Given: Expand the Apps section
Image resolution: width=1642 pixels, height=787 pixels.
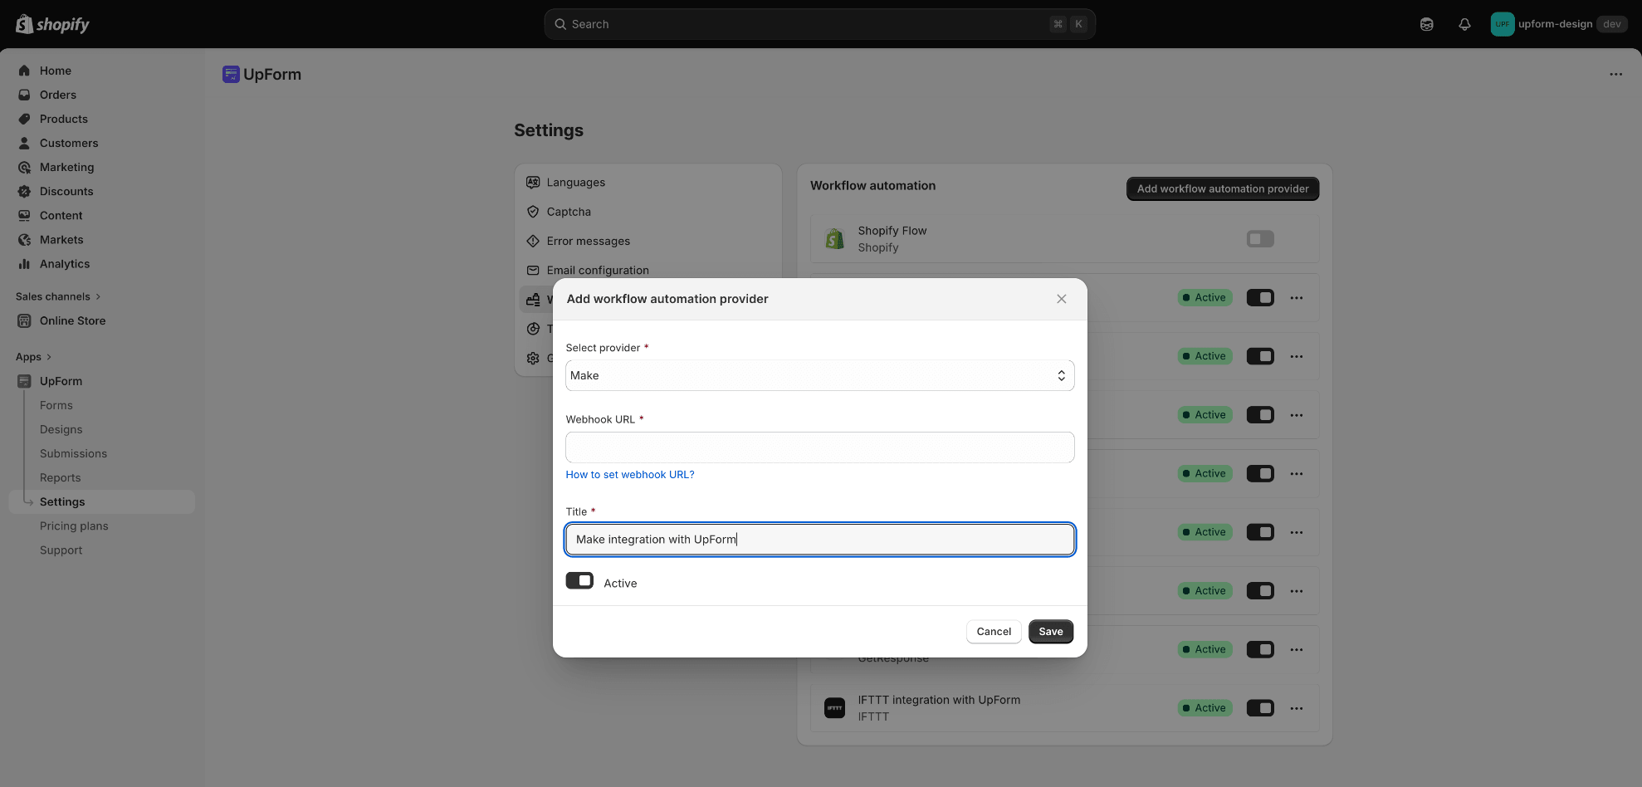Looking at the screenshot, I should coord(33,357).
